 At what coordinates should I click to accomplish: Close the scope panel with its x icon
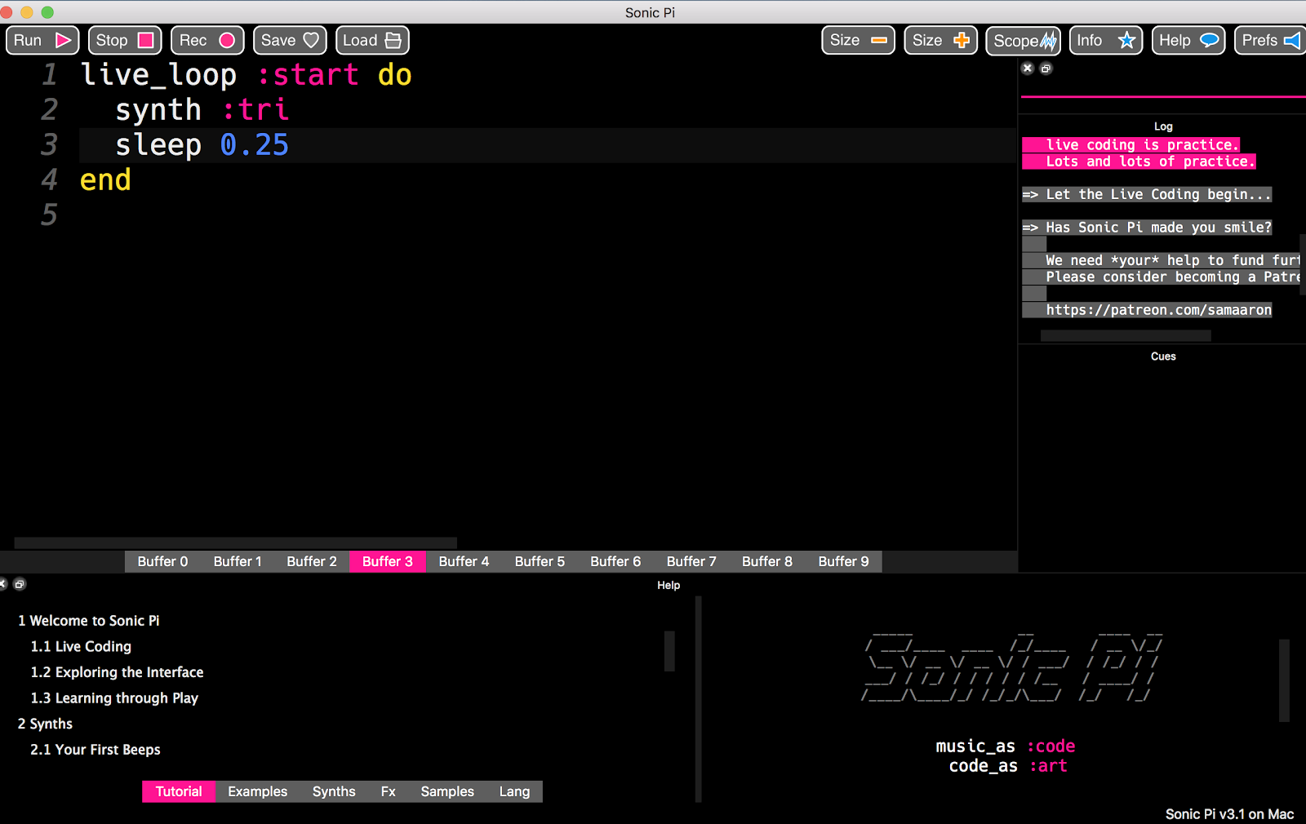(1028, 69)
